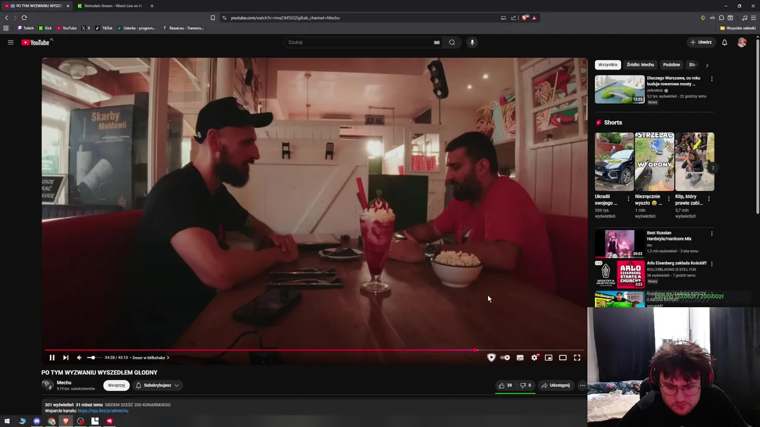Click the search magnifier button
The height and width of the screenshot is (427, 760).
coord(452,42)
